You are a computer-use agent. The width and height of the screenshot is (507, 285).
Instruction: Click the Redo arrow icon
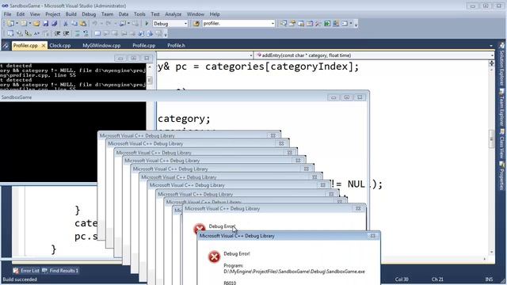(109, 24)
